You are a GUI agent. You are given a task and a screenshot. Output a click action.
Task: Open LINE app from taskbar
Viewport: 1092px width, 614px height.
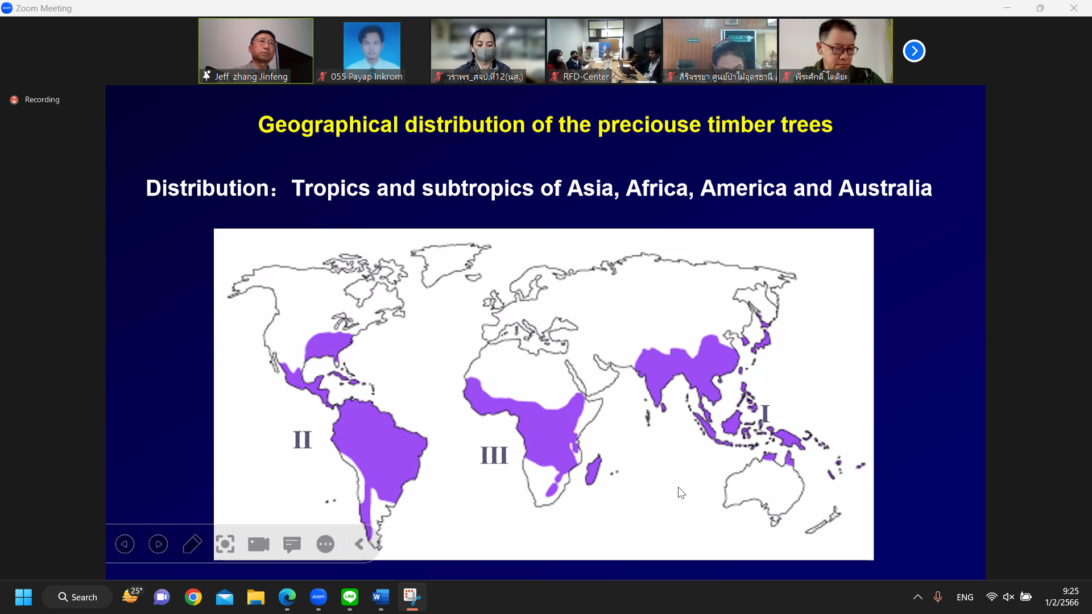pos(349,597)
